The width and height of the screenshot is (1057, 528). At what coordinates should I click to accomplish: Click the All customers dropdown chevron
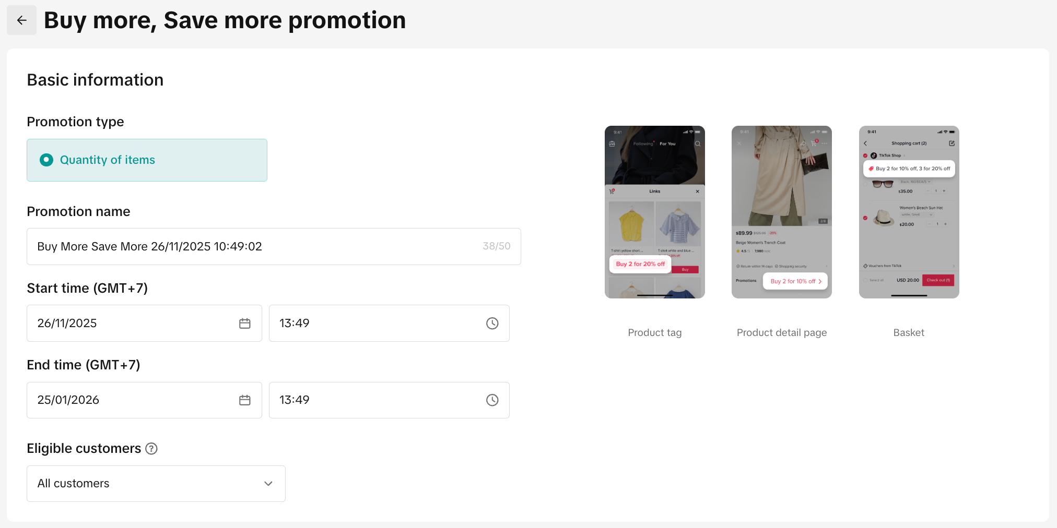(x=268, y=484)
